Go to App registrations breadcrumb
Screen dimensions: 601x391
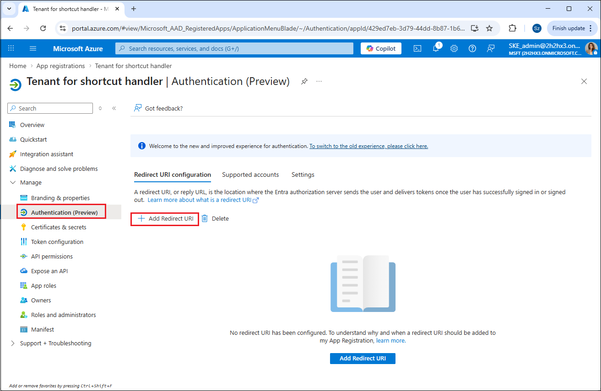click(60, 66)
